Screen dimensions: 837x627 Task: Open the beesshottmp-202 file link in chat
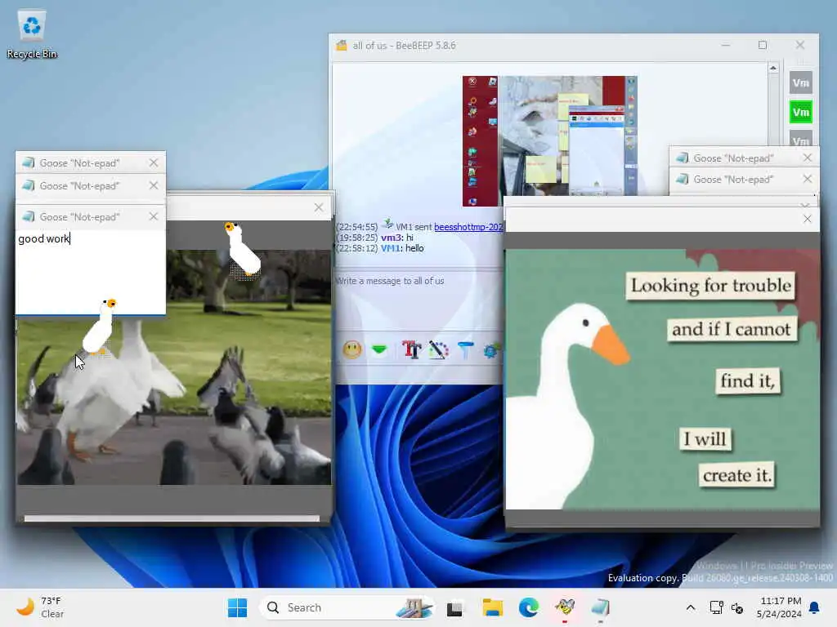pyautogui.click(x=468, y=227)
